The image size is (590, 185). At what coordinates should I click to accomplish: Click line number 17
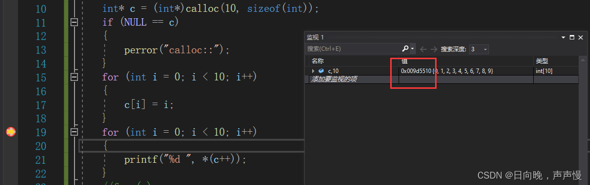(40, 105)
